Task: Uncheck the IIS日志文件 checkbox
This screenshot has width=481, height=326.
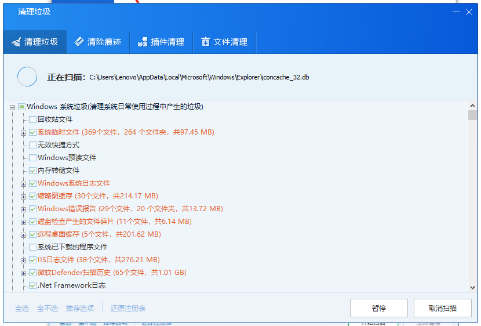Action: (33, 260)
